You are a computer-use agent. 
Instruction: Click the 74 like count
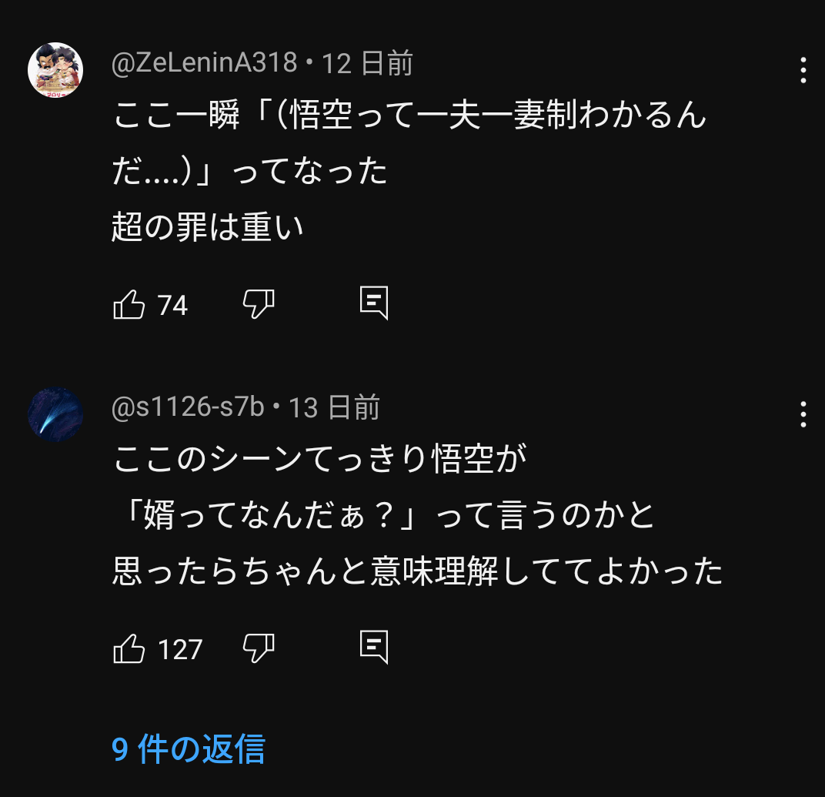pyautogui.click(x=173, y=306)
